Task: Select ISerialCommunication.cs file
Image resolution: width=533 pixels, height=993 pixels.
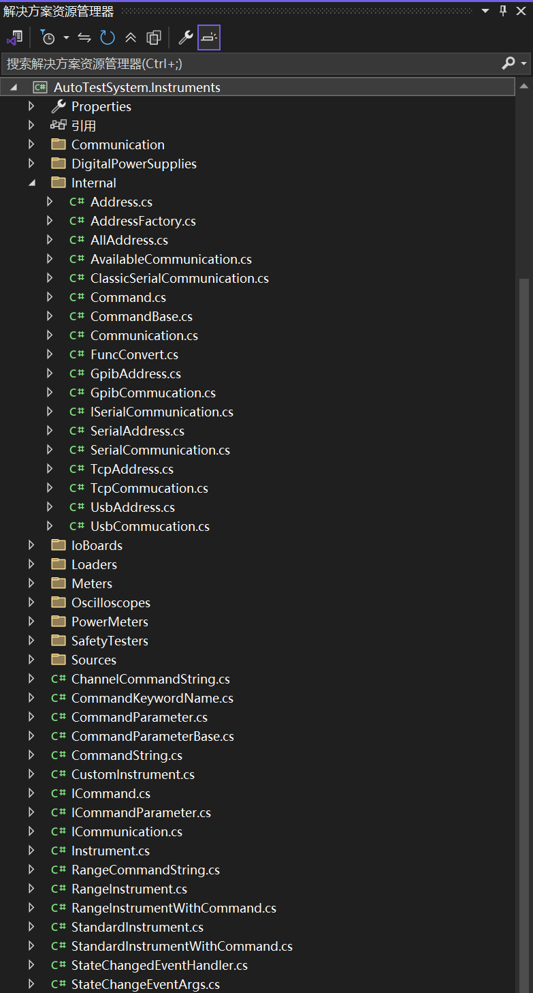Action: [x=162, y=412]
